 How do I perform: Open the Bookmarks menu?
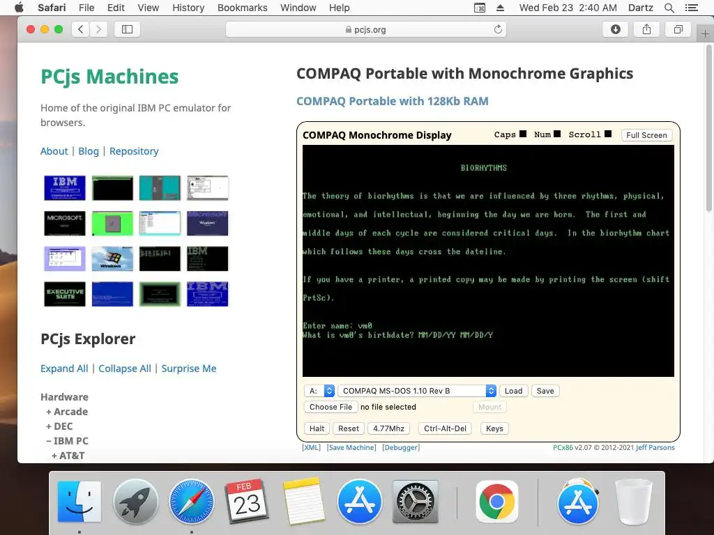pyautogui.click(x=242, y=8)
